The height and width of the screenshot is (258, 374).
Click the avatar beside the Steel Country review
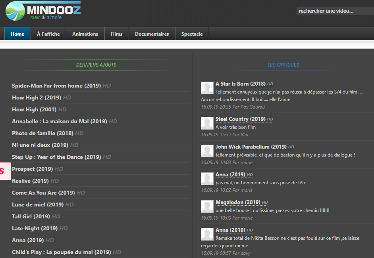207,123
